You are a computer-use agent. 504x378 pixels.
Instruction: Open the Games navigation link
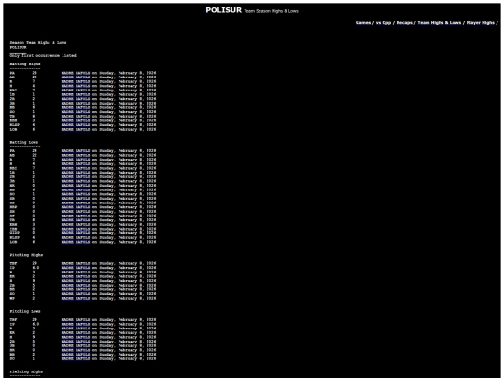pos(362,22)
